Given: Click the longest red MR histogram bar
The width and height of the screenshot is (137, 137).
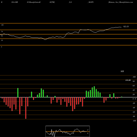Looking at the screenshot, I should (x=26, y=108).
